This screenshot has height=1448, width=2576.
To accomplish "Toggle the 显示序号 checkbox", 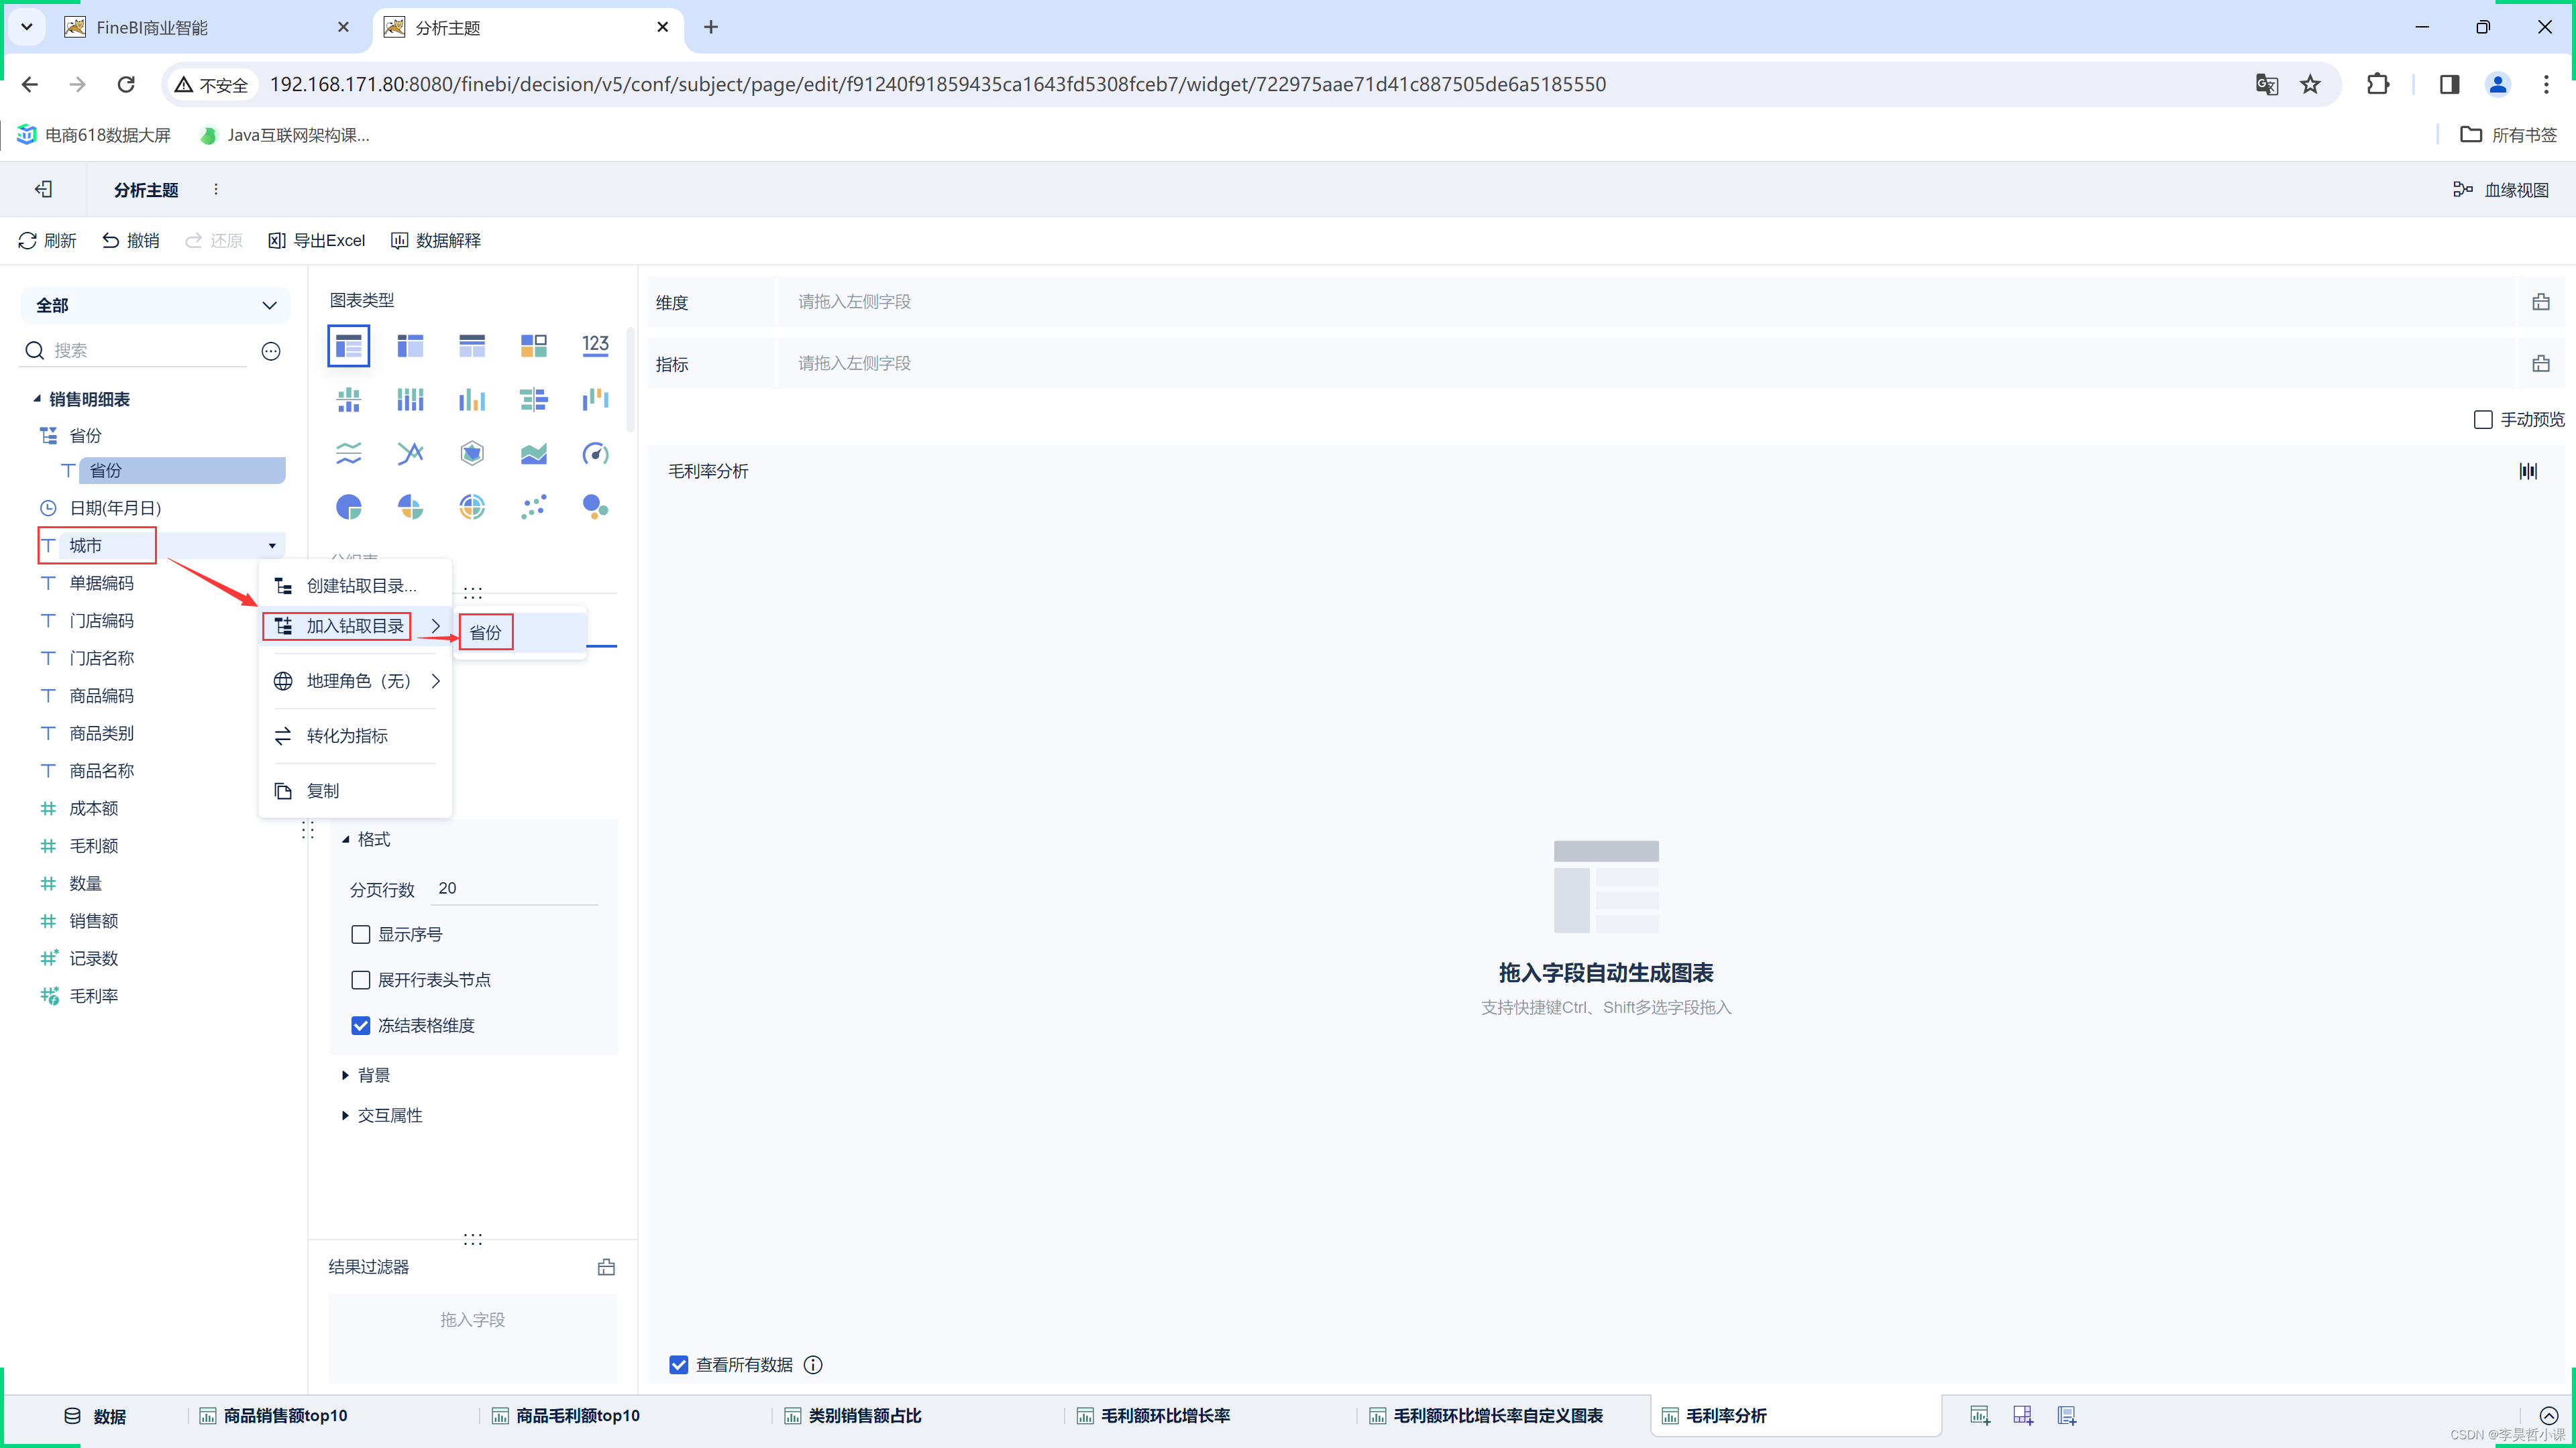I will pos(361,934).
